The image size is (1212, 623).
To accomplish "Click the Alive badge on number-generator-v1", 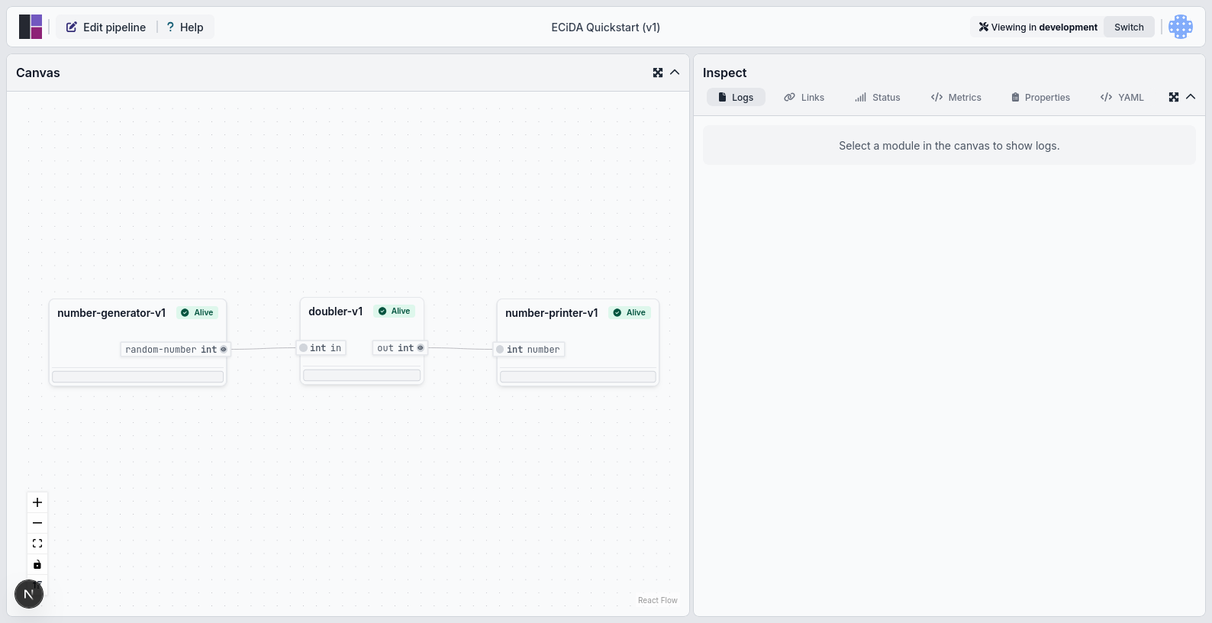I will click(198, 312).
